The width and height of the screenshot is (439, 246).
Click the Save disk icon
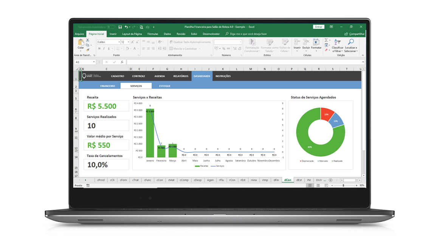point(120,27)
